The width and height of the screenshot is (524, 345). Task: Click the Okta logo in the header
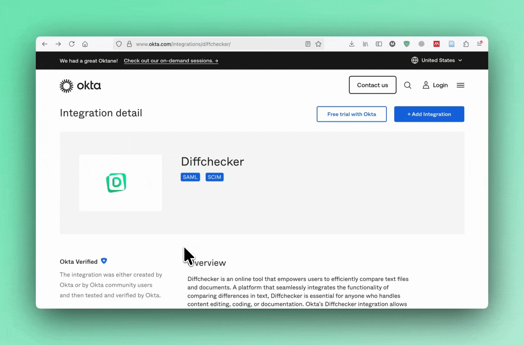pos(80,85)
